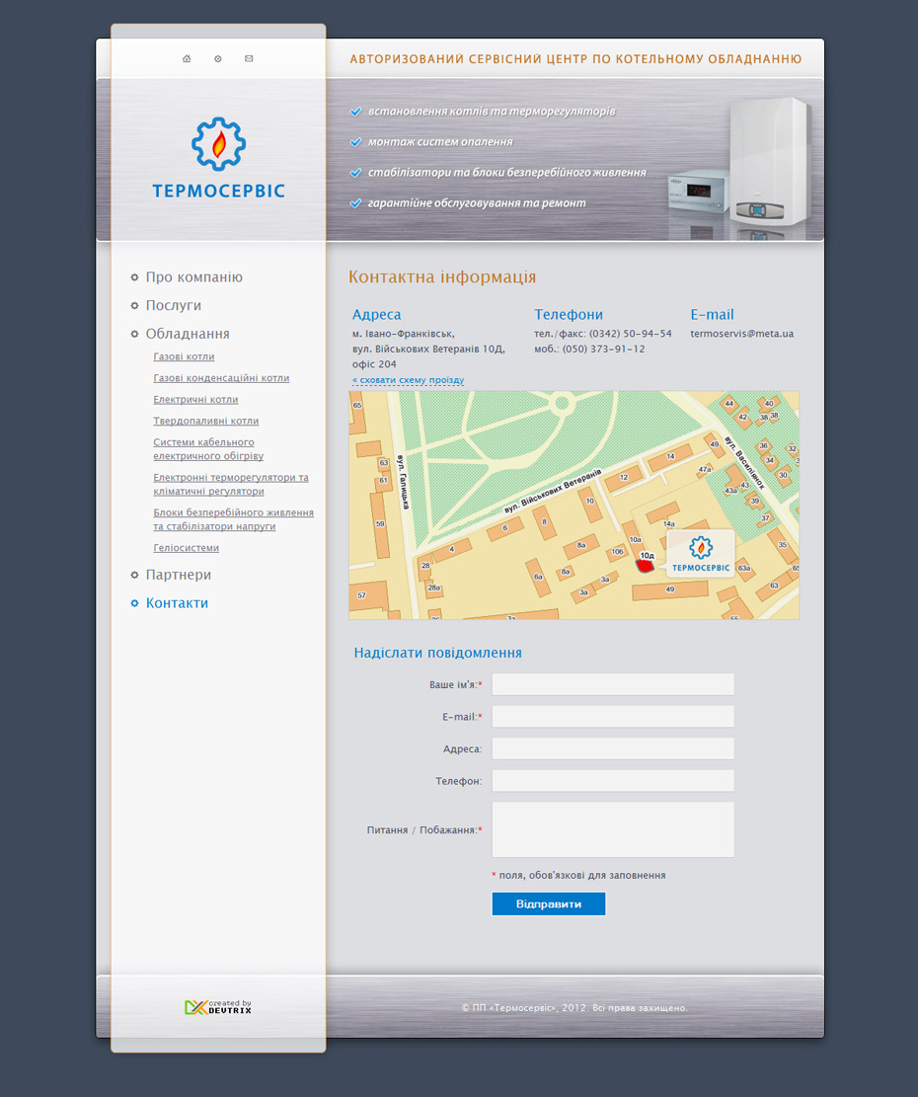
Task: Focus the Ваше ім'я input field
Action: pyautogui.click(x=613, y=684)
